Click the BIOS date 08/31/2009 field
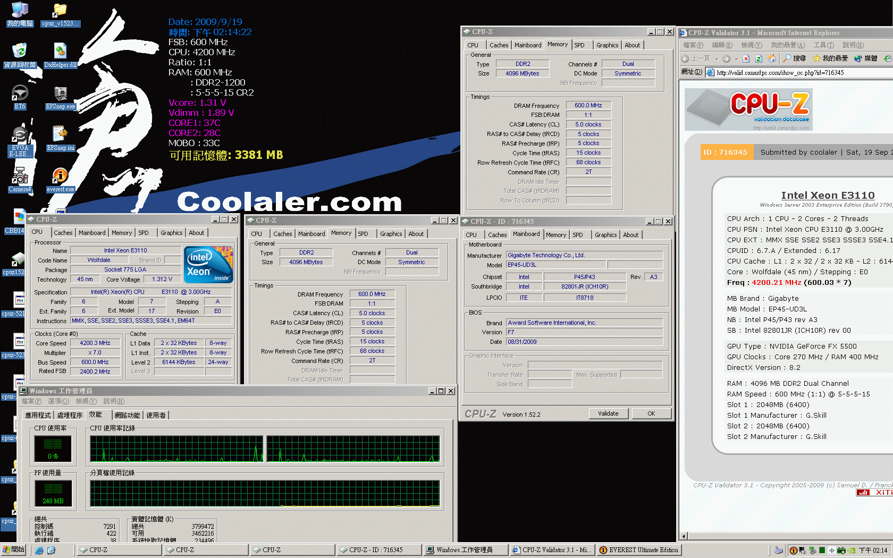The image size is (893, 558). (x=584, y=342)
